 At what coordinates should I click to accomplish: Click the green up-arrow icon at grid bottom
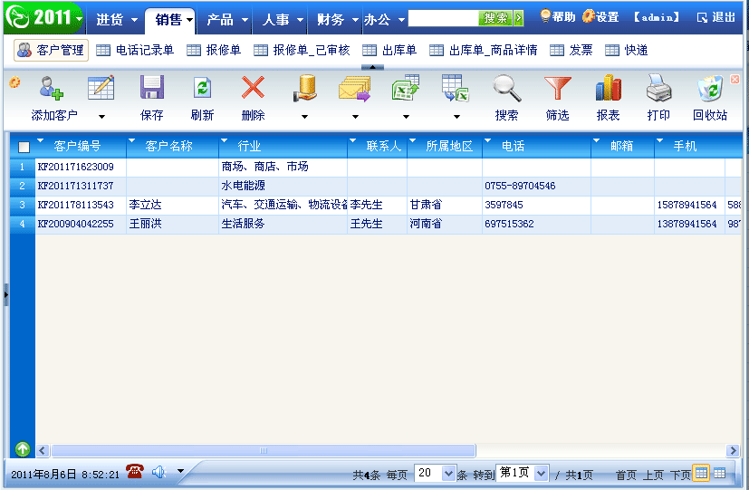click(23, 449)
